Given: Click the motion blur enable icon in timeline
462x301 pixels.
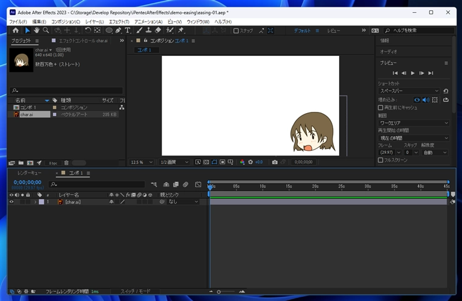Looking at the screenshot, I should 185,184.
